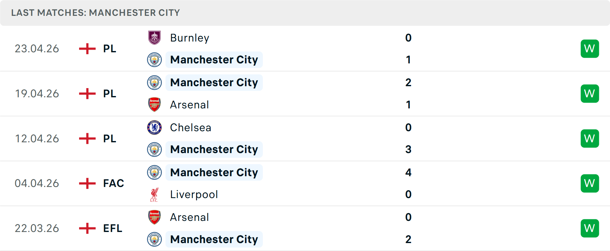Click the LAST MATCHES: MANCHESTER CITY header
The image size is (610, 251).
click(x=95, y=13)
